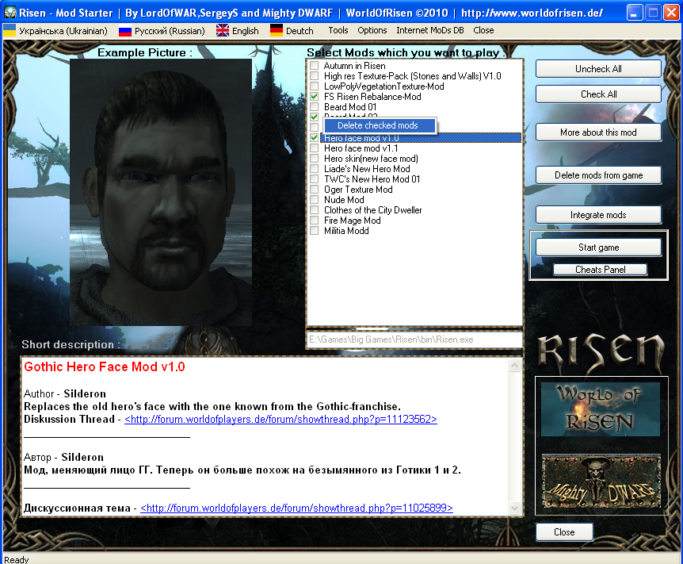
Task: Click the Russian flag icon
Action: pos(125,31)
